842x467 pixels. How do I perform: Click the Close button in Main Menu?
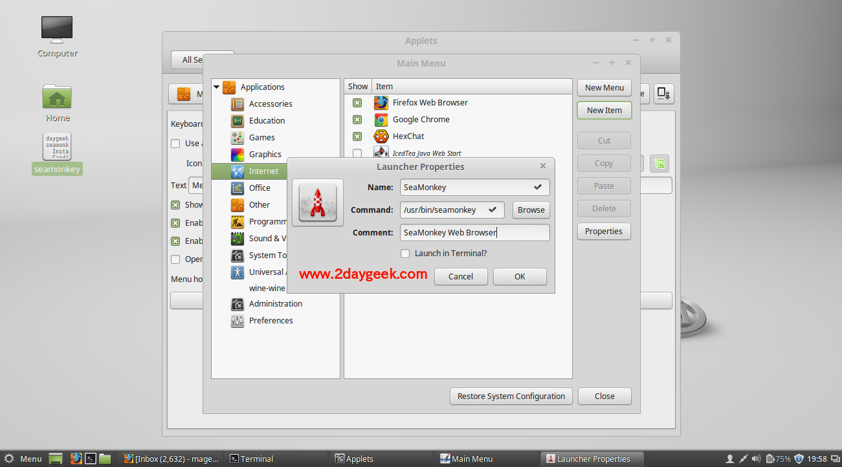coord(604,396)
